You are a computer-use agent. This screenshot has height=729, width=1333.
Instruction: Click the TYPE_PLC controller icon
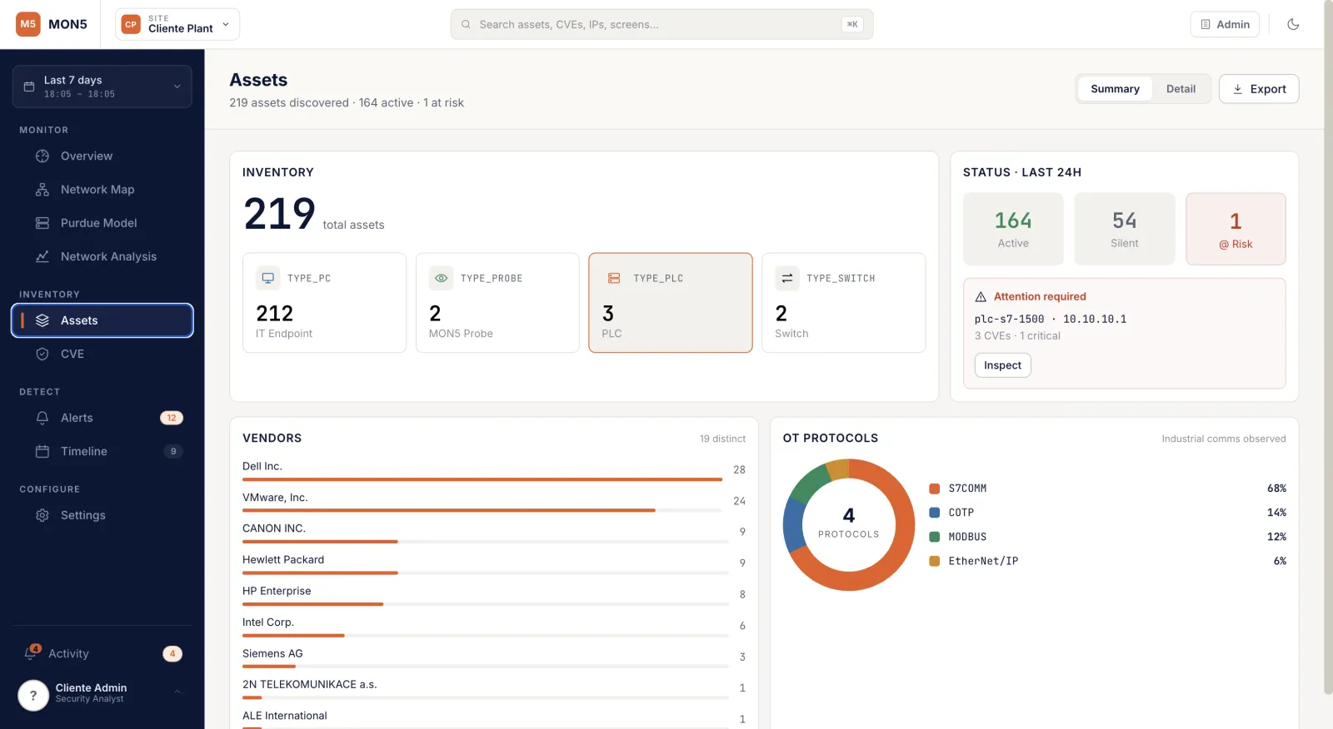pyautogui.click(x=614, y=278)
